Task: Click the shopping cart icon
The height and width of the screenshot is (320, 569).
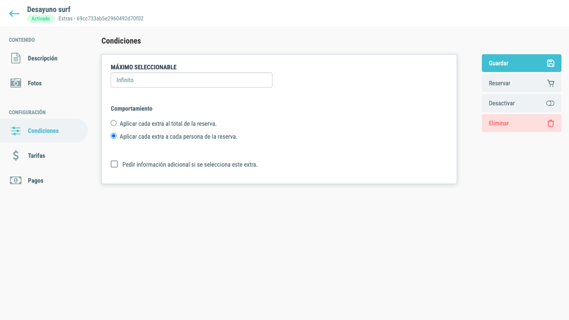Action: coord(551,83)
